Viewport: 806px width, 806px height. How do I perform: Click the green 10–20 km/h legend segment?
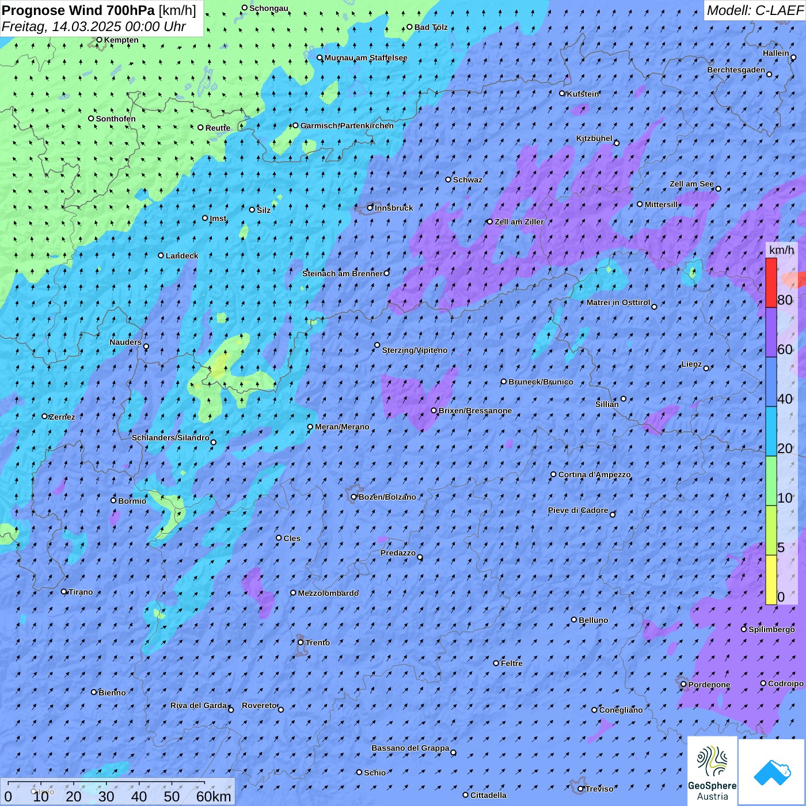coord(771,481)
